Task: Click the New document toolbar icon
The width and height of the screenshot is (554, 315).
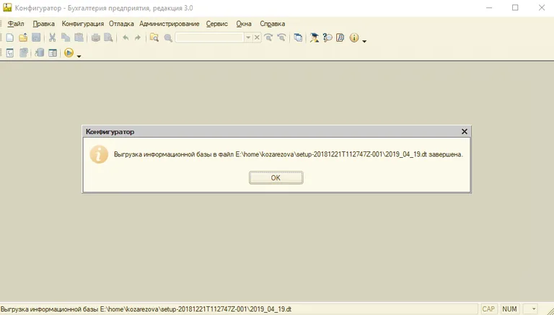Action: pos(10,37)
